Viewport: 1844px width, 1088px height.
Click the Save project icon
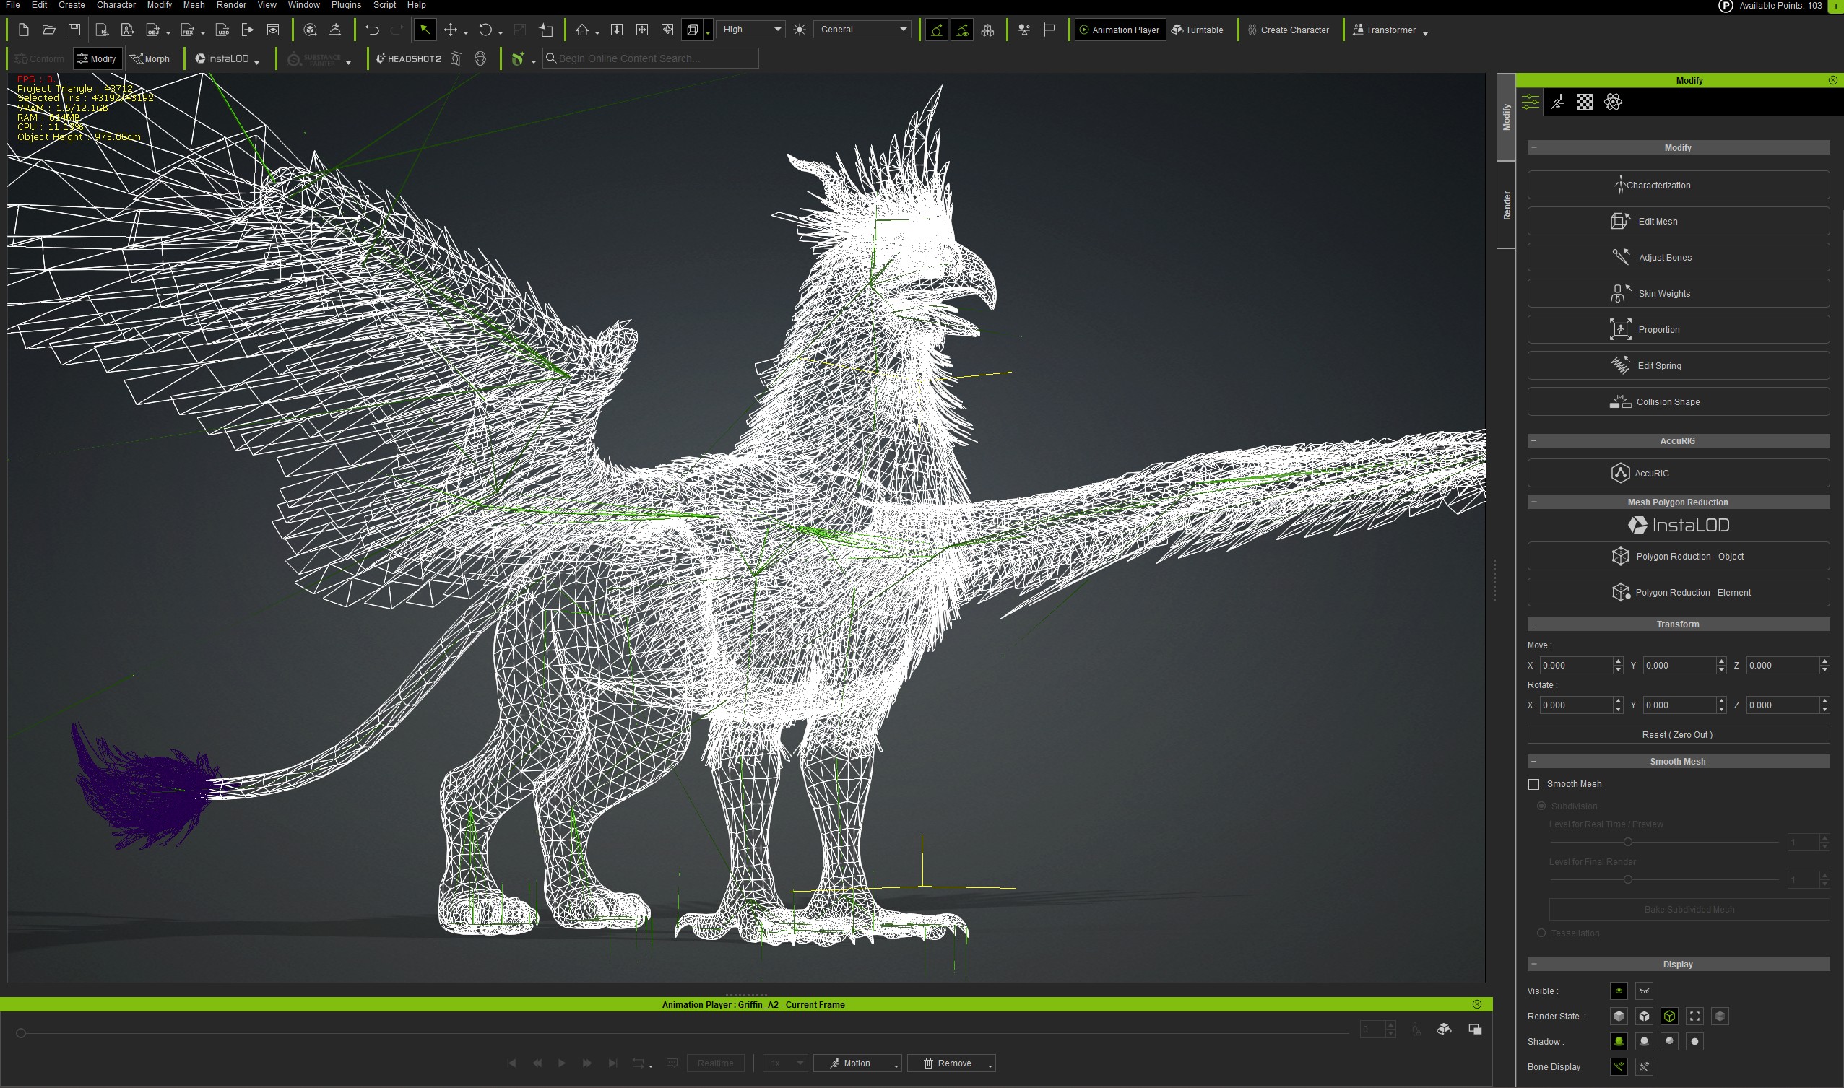[74, 30]
